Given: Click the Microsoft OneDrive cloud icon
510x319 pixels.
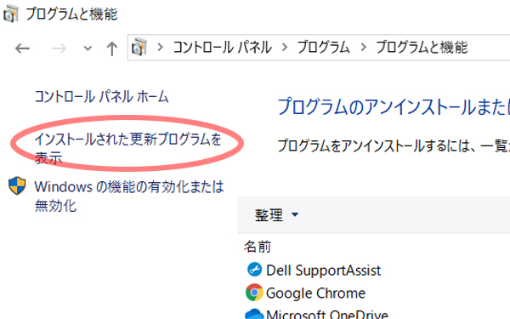Looking at the screenshot, I should pyautogui.click(x=254, y=314).
